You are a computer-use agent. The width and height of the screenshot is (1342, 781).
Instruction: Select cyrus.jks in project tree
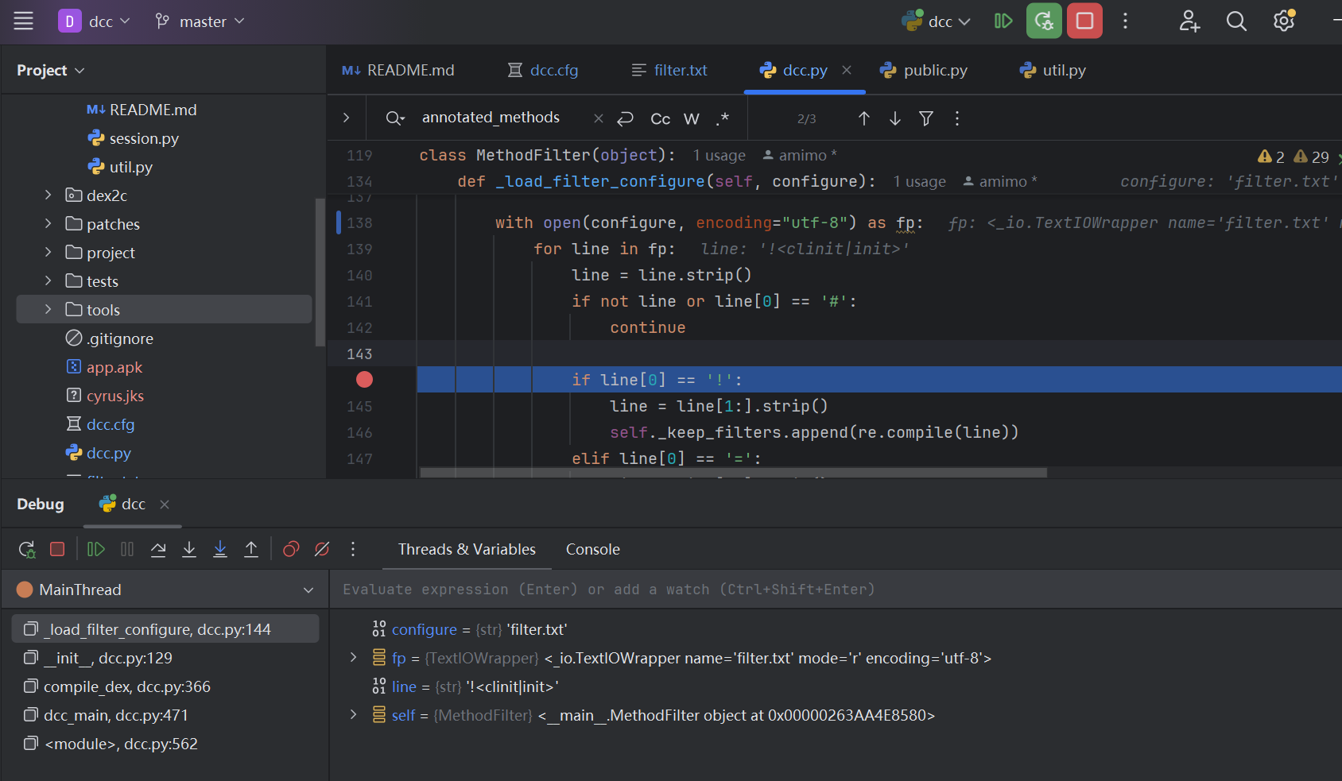[104, 396]
